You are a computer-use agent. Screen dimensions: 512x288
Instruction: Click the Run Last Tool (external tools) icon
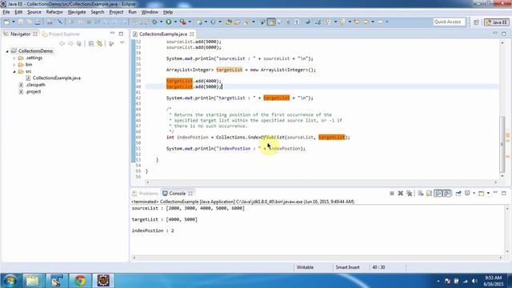(x=183, y=22)
